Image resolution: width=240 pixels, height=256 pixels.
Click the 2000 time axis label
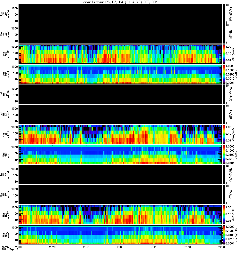19,247
